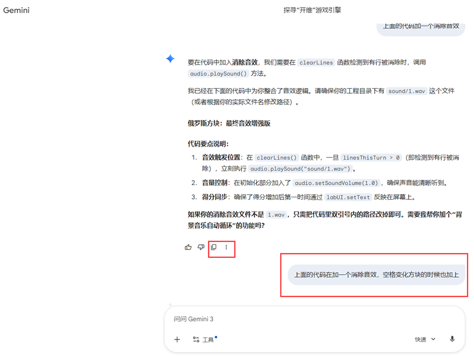Viewport: 474px width, 356px height.
Task: Click the list item label 得分同步
Action: [x=214, y=197]
